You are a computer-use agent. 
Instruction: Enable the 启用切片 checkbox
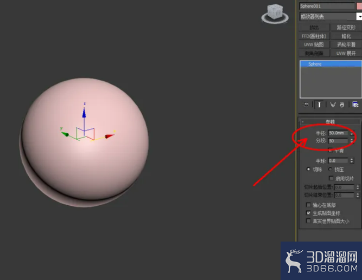331,178
